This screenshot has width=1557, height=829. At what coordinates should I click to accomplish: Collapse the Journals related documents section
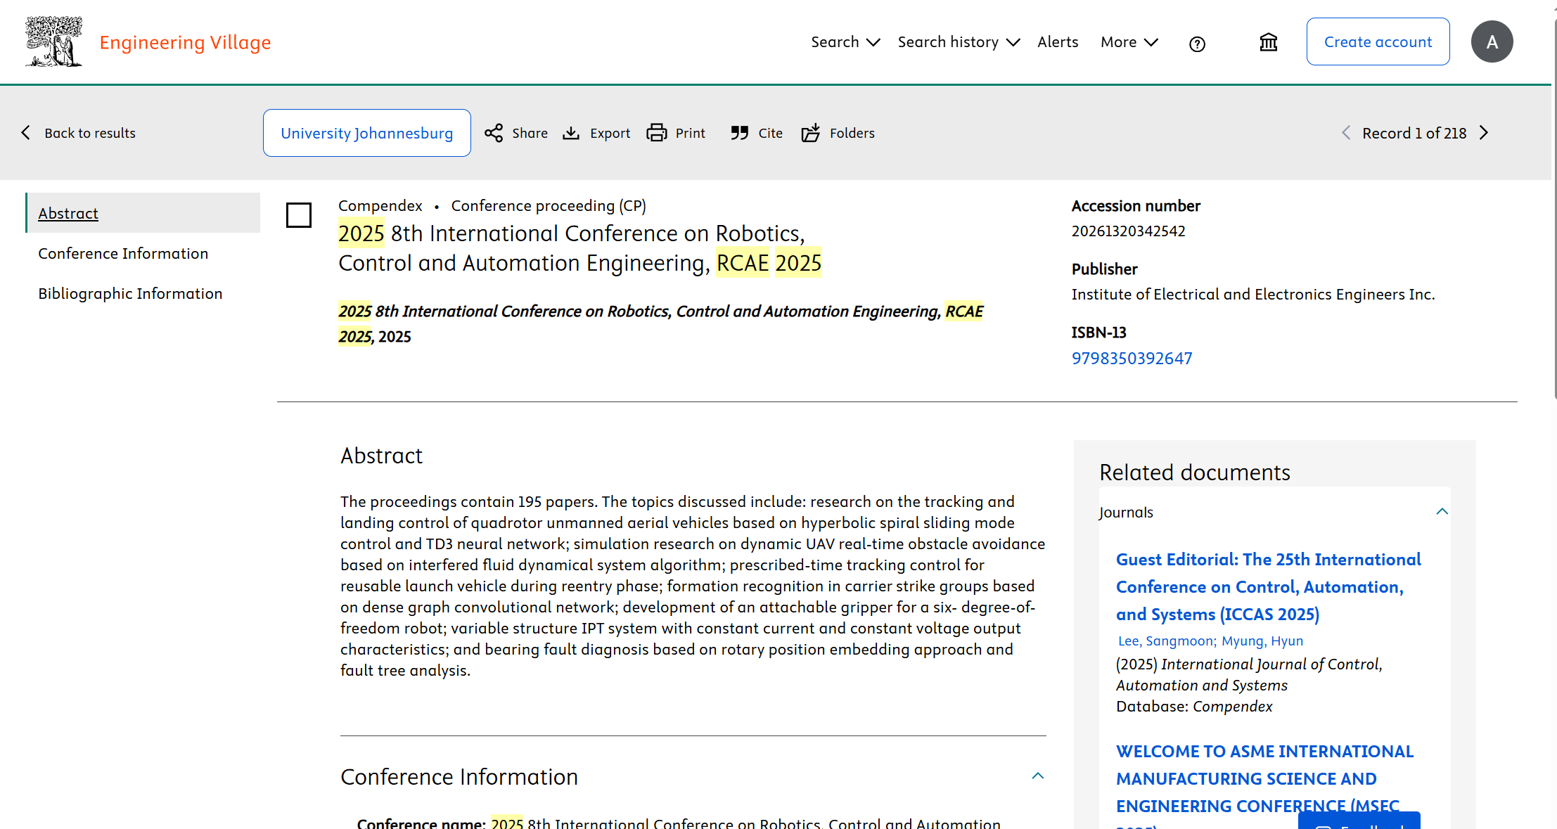1442,512
